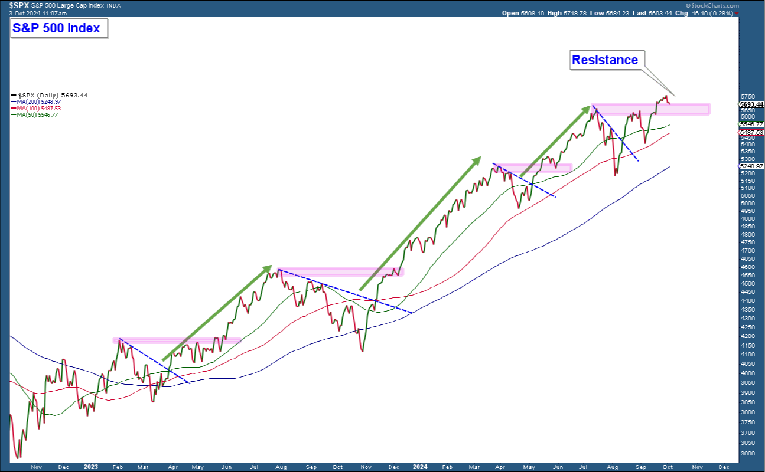Click the Resistance callout label
This screenshot has width=765, height=472.
(x=606, y=60)
